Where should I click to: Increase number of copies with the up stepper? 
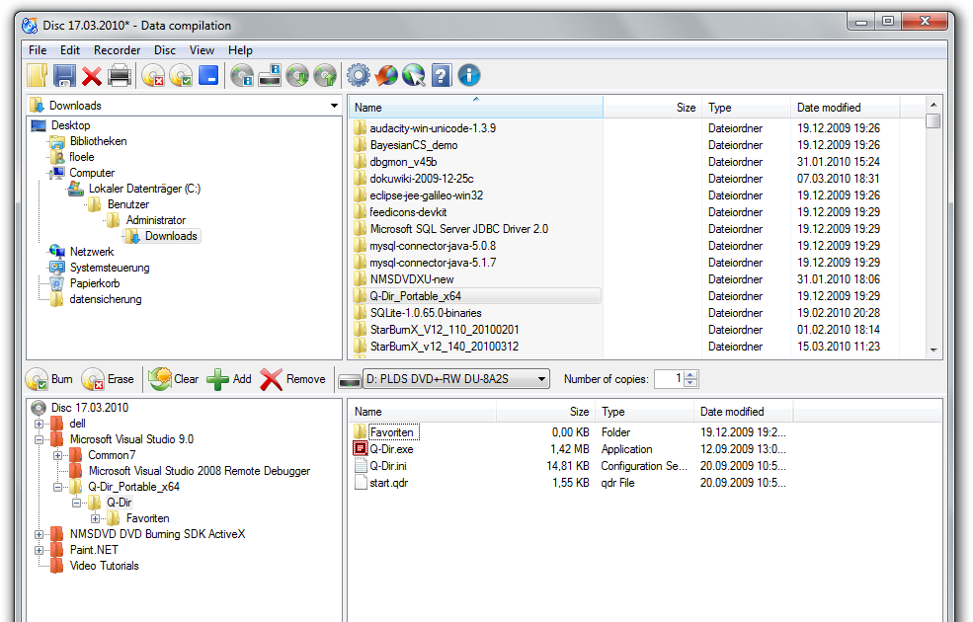pyautogui.click(x=690, y=373)
